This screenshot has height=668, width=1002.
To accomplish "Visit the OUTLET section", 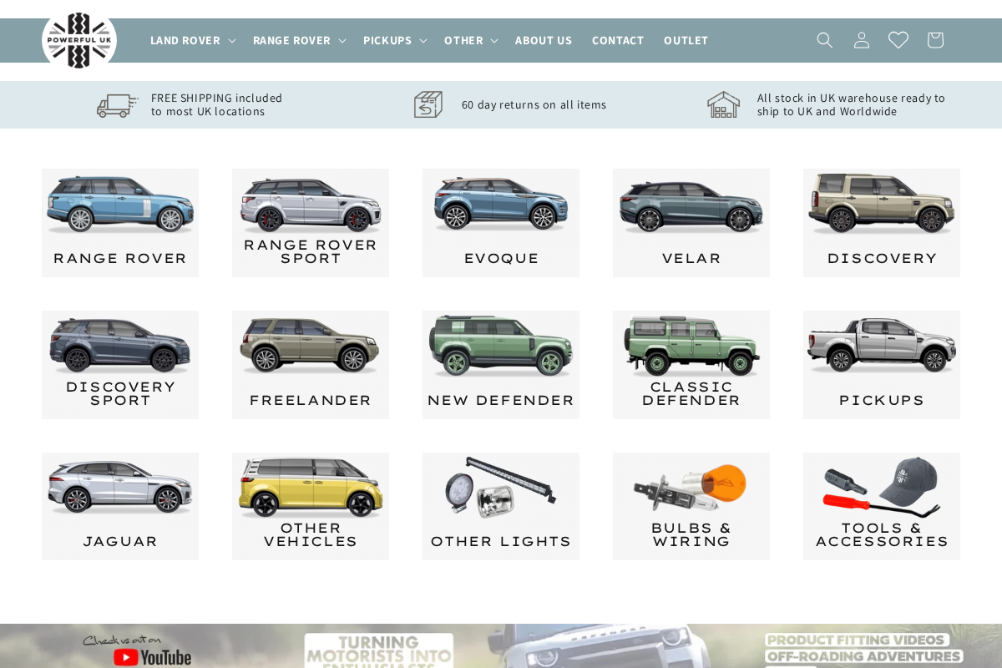I will point(686,39).
